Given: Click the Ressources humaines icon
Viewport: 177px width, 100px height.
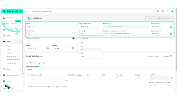Looking at the screenshot, I should 4,75.
